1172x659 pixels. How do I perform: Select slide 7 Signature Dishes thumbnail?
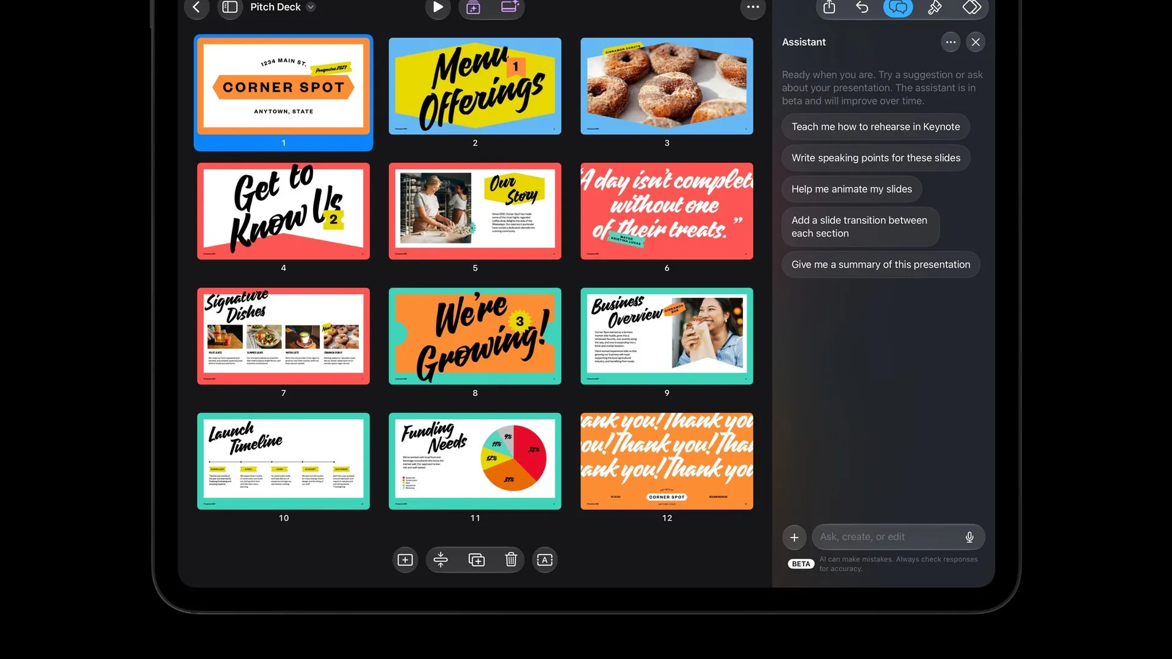pyautogui.click(x=283, y=336)
